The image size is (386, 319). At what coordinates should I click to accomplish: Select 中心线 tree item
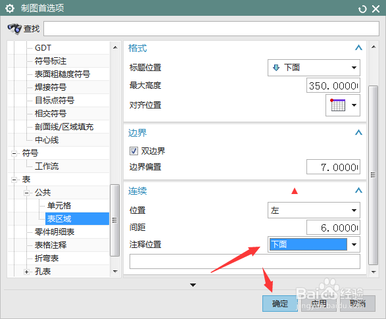pyautogui.click(x=47, y=140)
